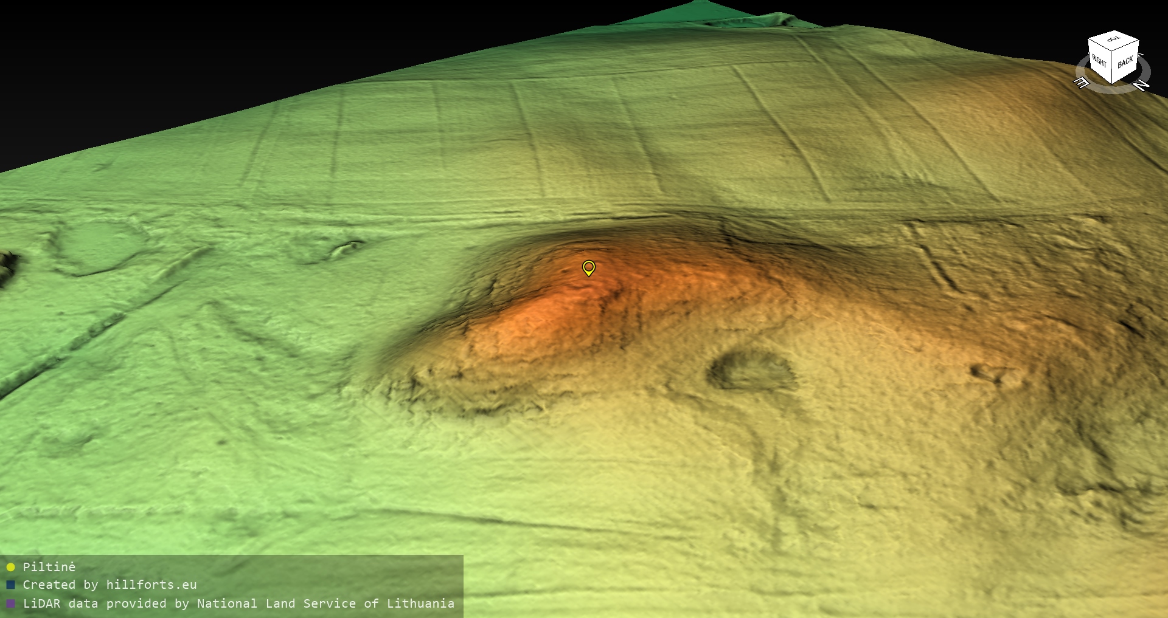Open the Created by hillforts.eu link
Viewport: 1168px width, 618px height.
(109, 585)
